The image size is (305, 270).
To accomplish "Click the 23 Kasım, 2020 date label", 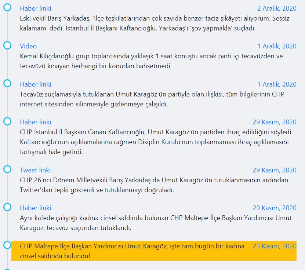I will coord(274,246).
